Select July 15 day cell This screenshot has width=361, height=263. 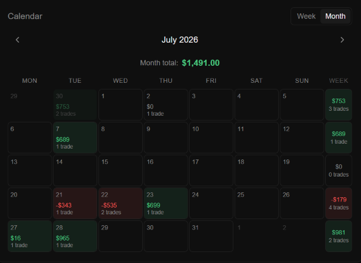[120, 170]
